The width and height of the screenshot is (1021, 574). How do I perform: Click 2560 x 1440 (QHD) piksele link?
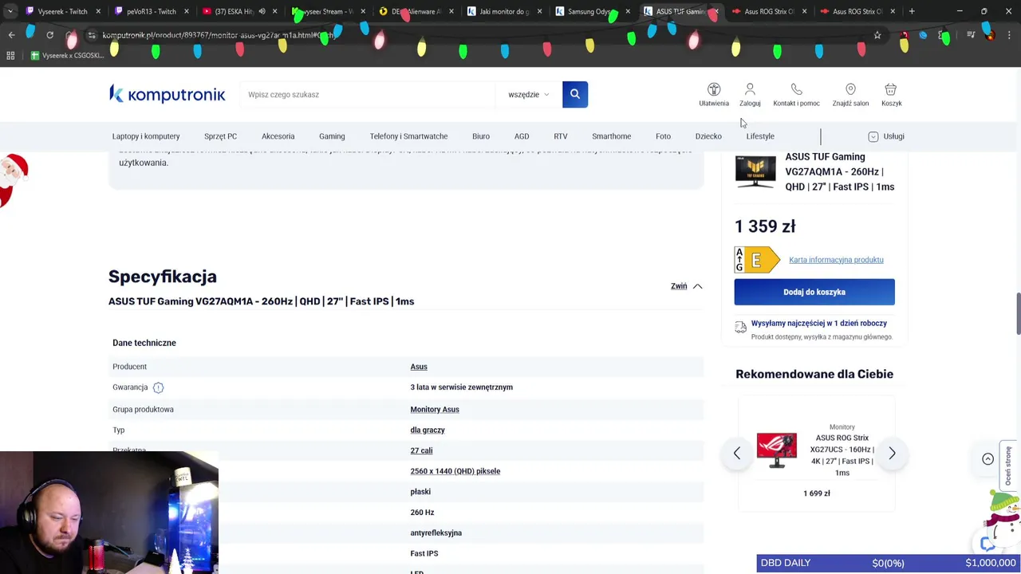pos(455,471)
